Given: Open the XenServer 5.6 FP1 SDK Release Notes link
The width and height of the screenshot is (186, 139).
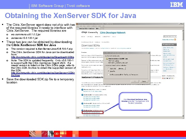Looking at the screenshot, I should click(x=92, y=91).
